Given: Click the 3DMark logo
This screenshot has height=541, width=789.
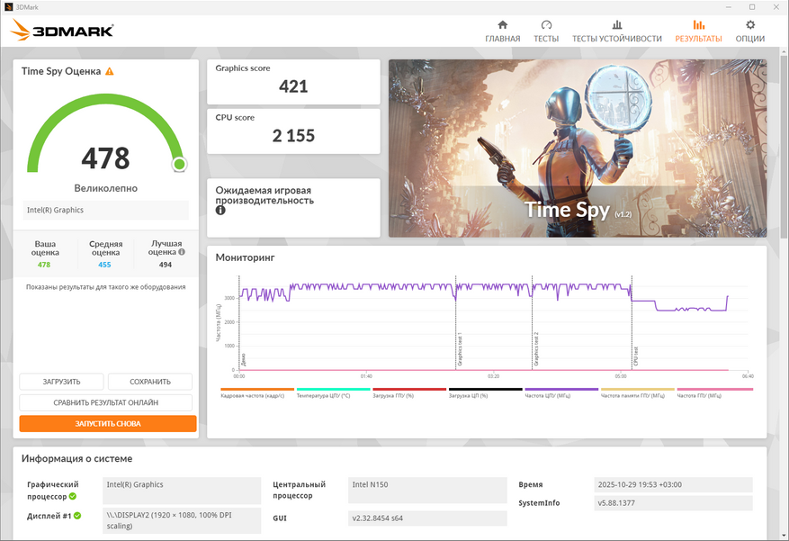Looking at the screenshot, I should tap(61, 30).
